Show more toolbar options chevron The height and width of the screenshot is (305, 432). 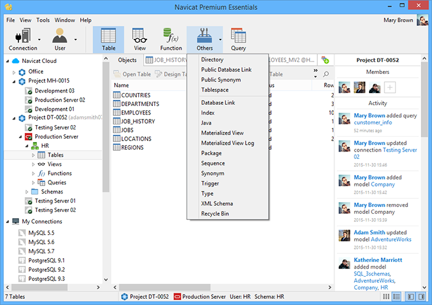click(315, 71)
